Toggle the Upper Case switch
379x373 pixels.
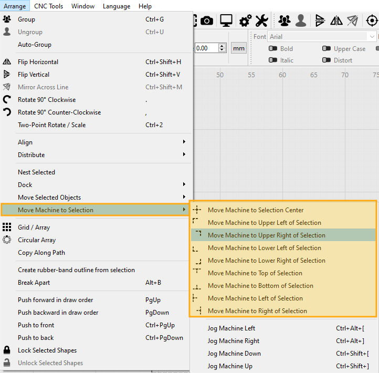point(327,49)
